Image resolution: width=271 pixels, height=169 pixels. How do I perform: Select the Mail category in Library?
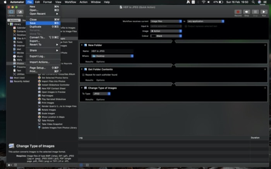(x=17, y=49)
